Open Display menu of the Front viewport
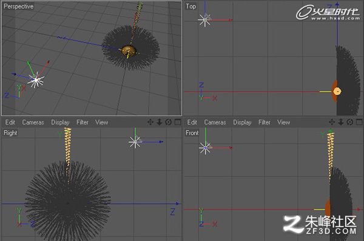 point(242,123)
